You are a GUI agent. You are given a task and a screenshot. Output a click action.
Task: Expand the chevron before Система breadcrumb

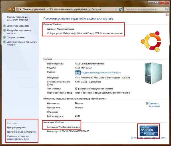[x=89, y=9]
